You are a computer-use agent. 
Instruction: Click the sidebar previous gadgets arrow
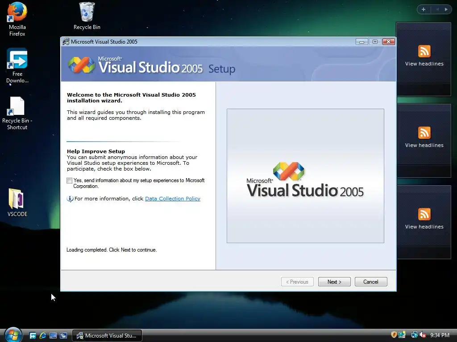pos(437,9)
